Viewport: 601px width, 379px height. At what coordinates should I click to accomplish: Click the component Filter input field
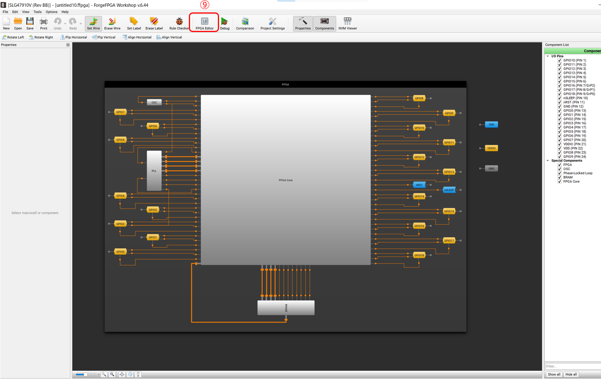(573, 366)
